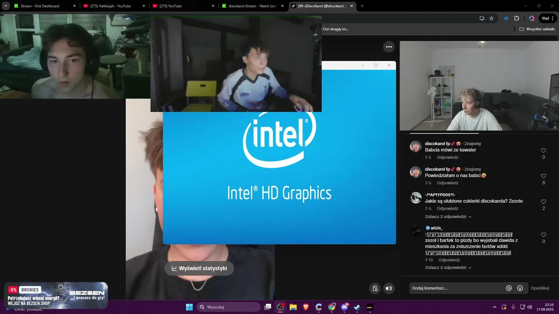Open the Błąd browser menu
The image size is (559, 314).
(x=548, y=18)
